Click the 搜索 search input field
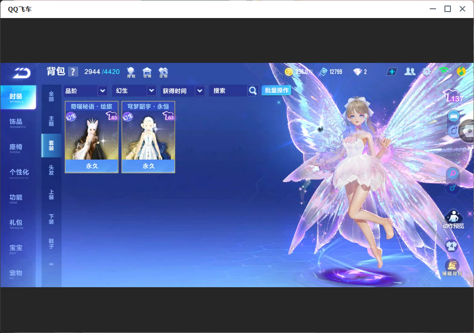This screenshot has width=474, height=333. tap(228, 91)
